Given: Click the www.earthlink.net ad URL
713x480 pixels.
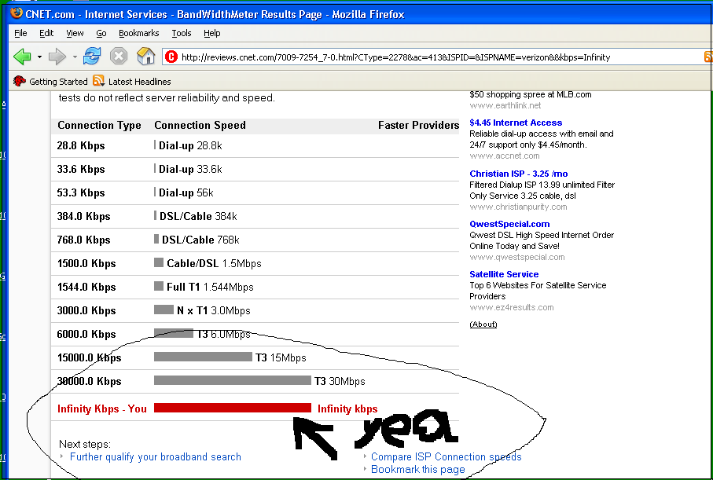Looking at the screenshot, I should (505, 105).
